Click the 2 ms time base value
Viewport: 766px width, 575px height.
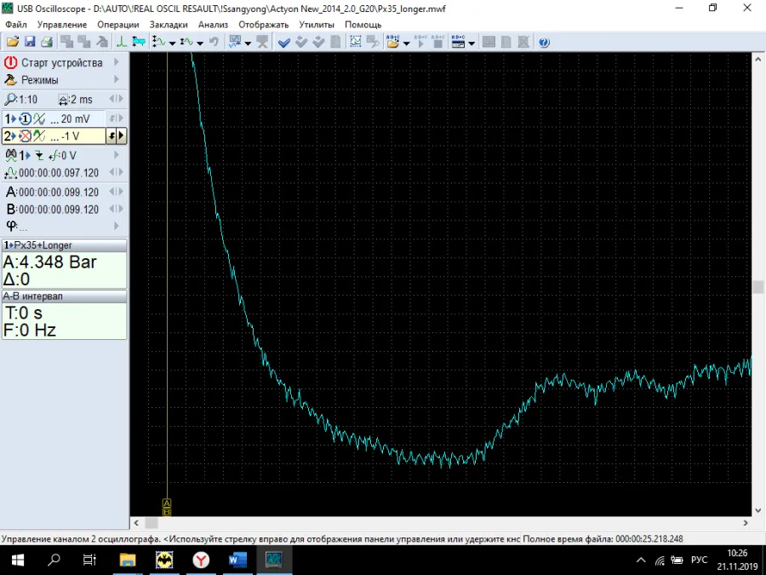(x=83, y=100)
